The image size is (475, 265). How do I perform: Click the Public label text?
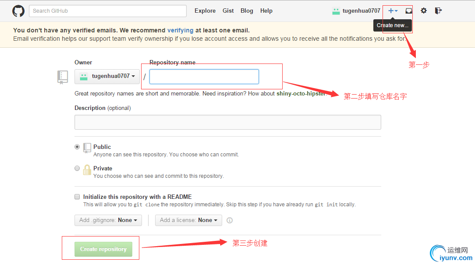[x=102, y=147]
